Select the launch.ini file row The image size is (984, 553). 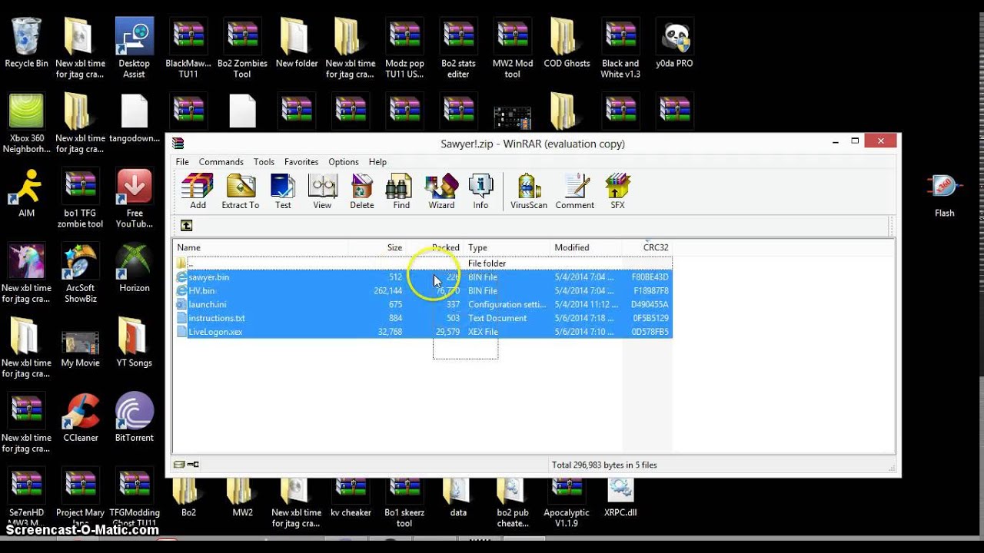[423, 305]
